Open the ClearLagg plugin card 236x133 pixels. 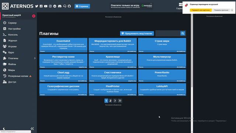tap(63, 76)
